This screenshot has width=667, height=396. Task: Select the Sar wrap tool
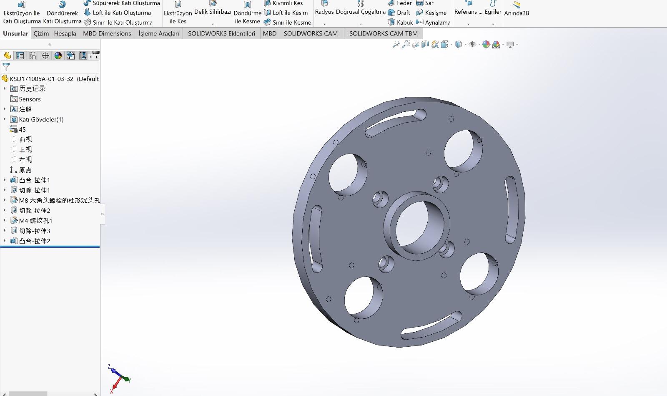point(425,3)
